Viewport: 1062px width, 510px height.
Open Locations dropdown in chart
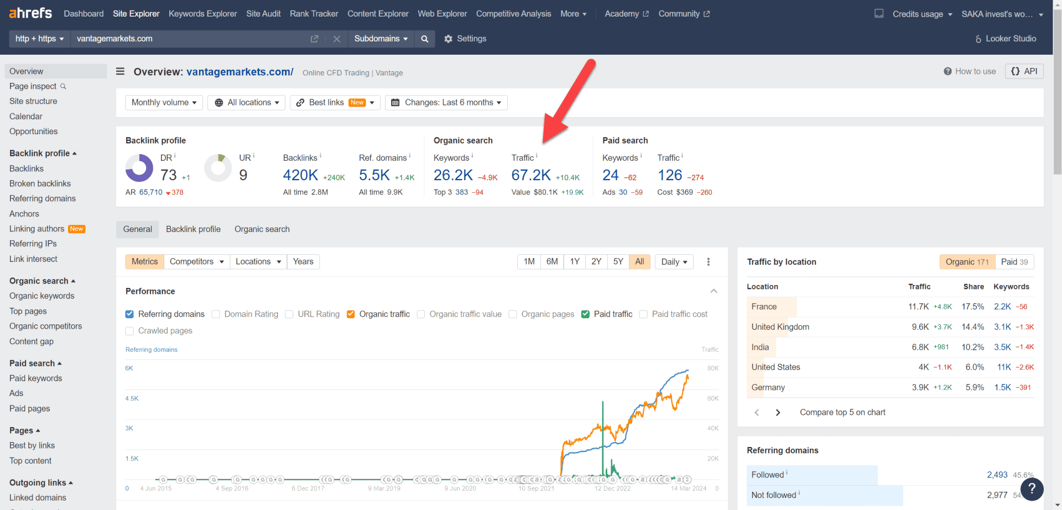[x=258, y=262]
